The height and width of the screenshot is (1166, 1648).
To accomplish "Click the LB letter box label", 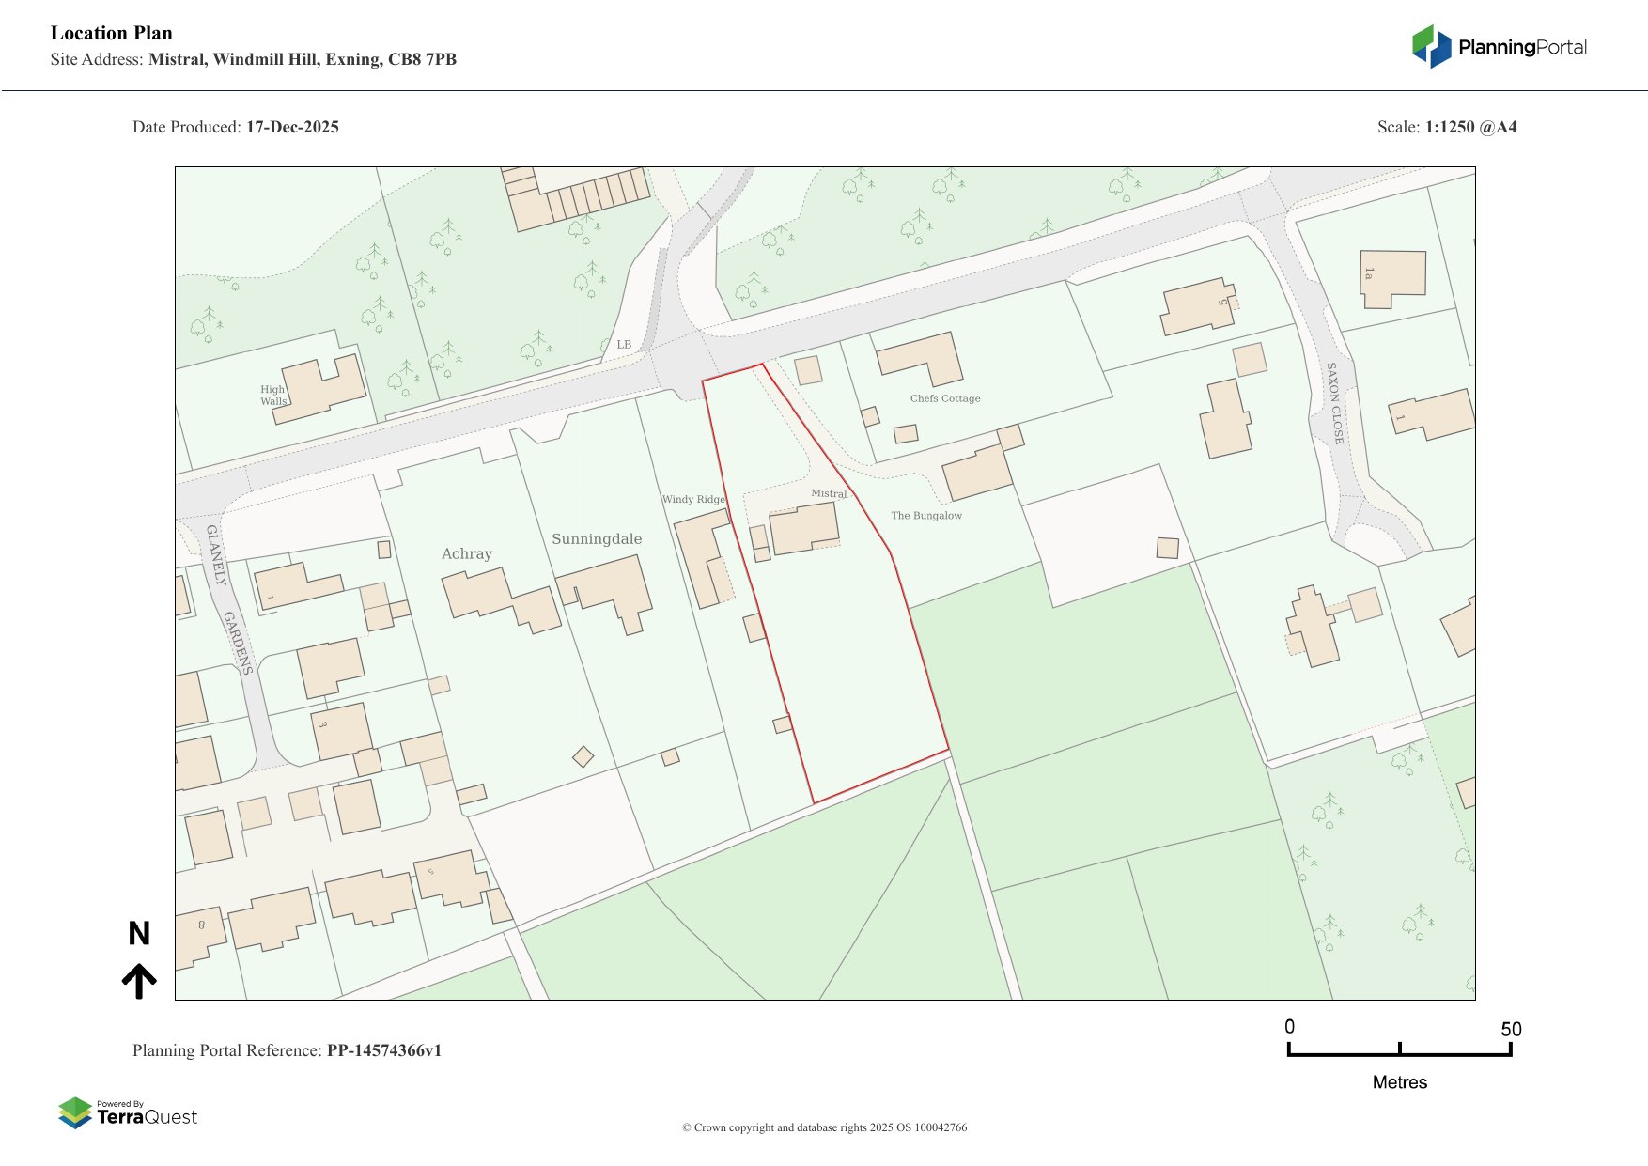I will 624,345.
